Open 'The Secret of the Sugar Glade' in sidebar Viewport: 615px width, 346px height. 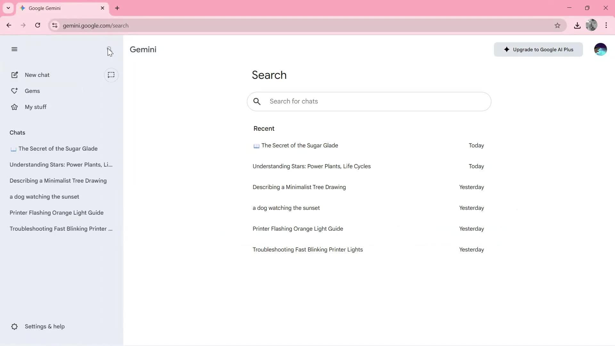point(58,148)
